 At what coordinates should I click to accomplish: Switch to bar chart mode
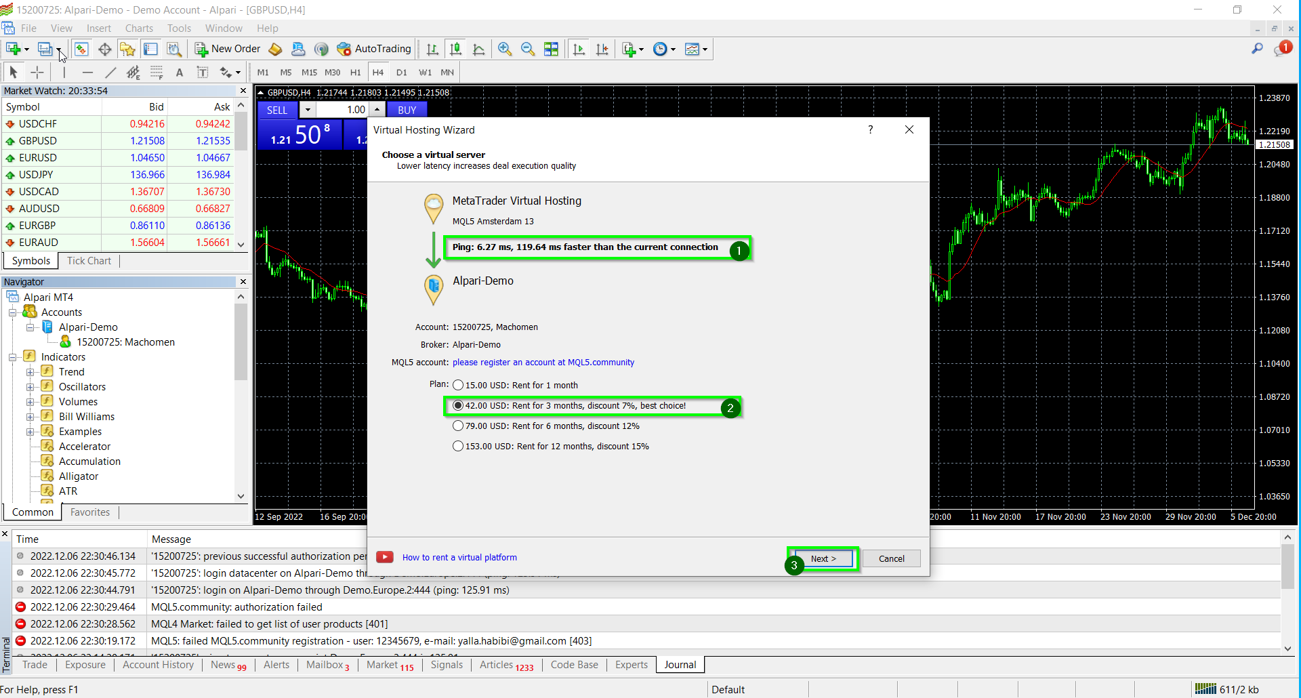432,49
